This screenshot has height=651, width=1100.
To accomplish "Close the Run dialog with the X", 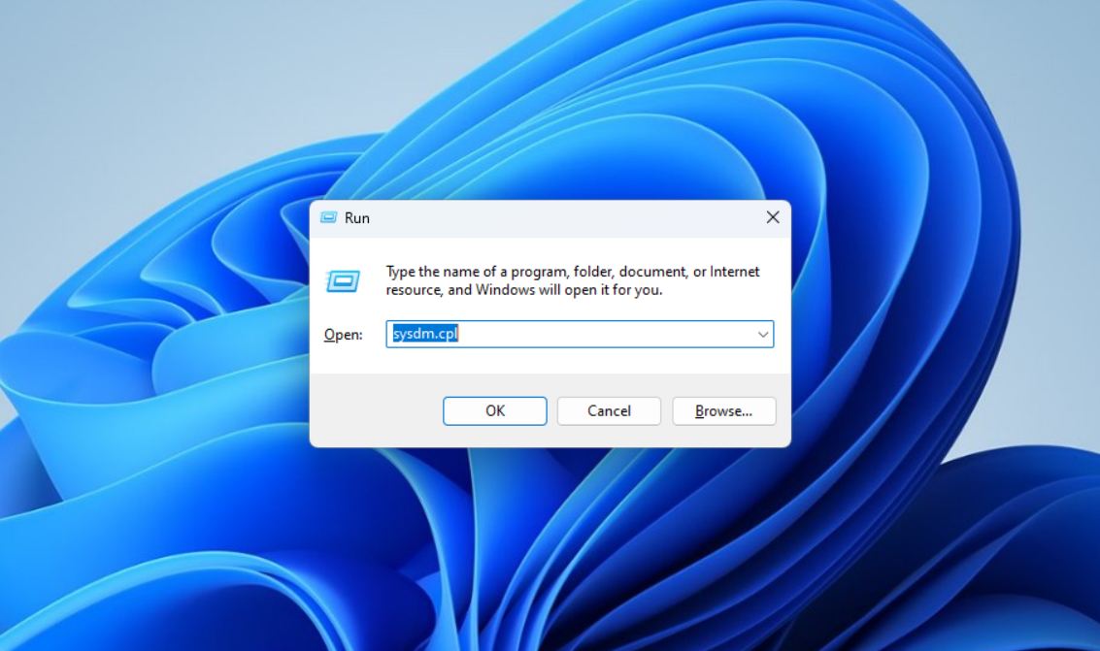I will [773, 217].
